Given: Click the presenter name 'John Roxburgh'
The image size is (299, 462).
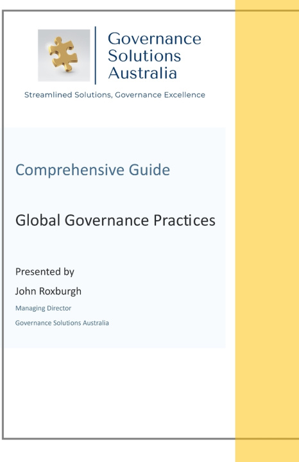Looking at the screenshot, I should 48,291.
